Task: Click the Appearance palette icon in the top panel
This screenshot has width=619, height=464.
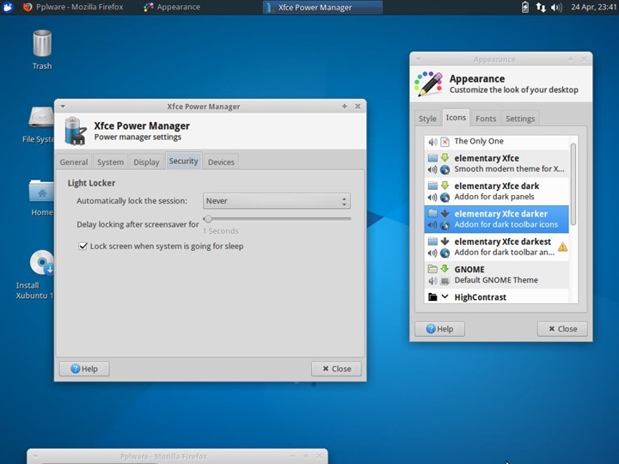Action: pyautogui.click(x=149, y=7)
